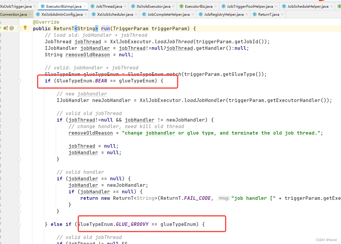The height and width of the screenshot is (244, 341).
Task: Click the @ annotation gutter icon
Action: coord(11,28)
